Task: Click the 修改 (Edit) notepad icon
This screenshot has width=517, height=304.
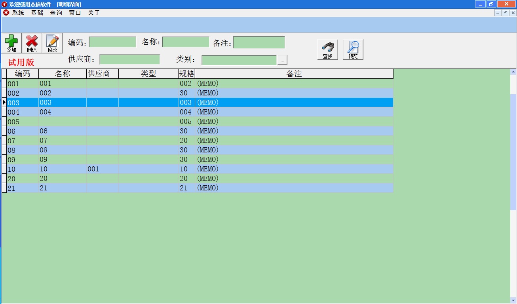Action: click(x=52, y=43)
